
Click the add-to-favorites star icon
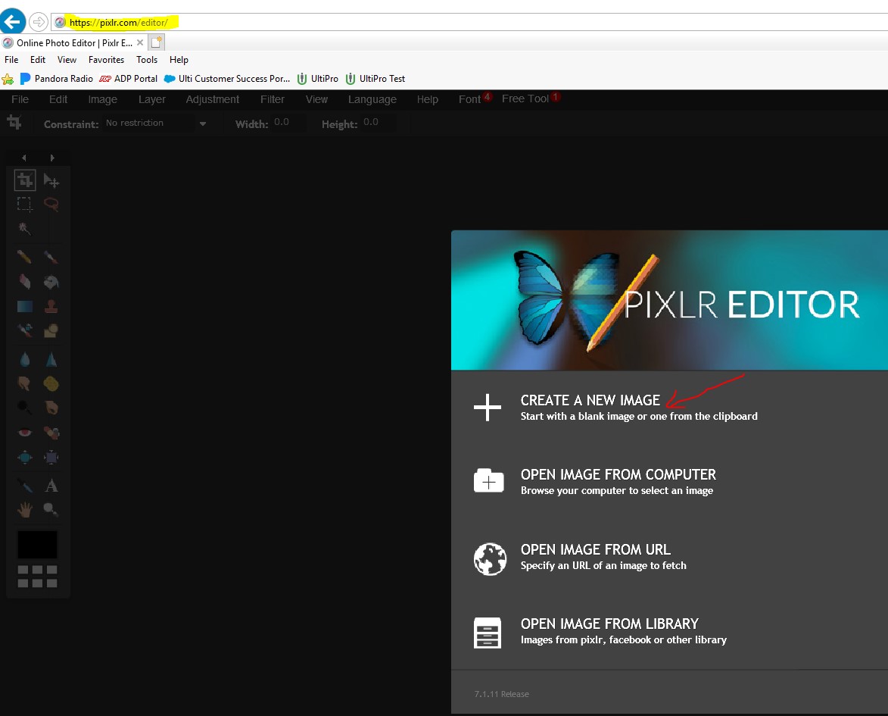pyautogui.click(x=8, y=79)
